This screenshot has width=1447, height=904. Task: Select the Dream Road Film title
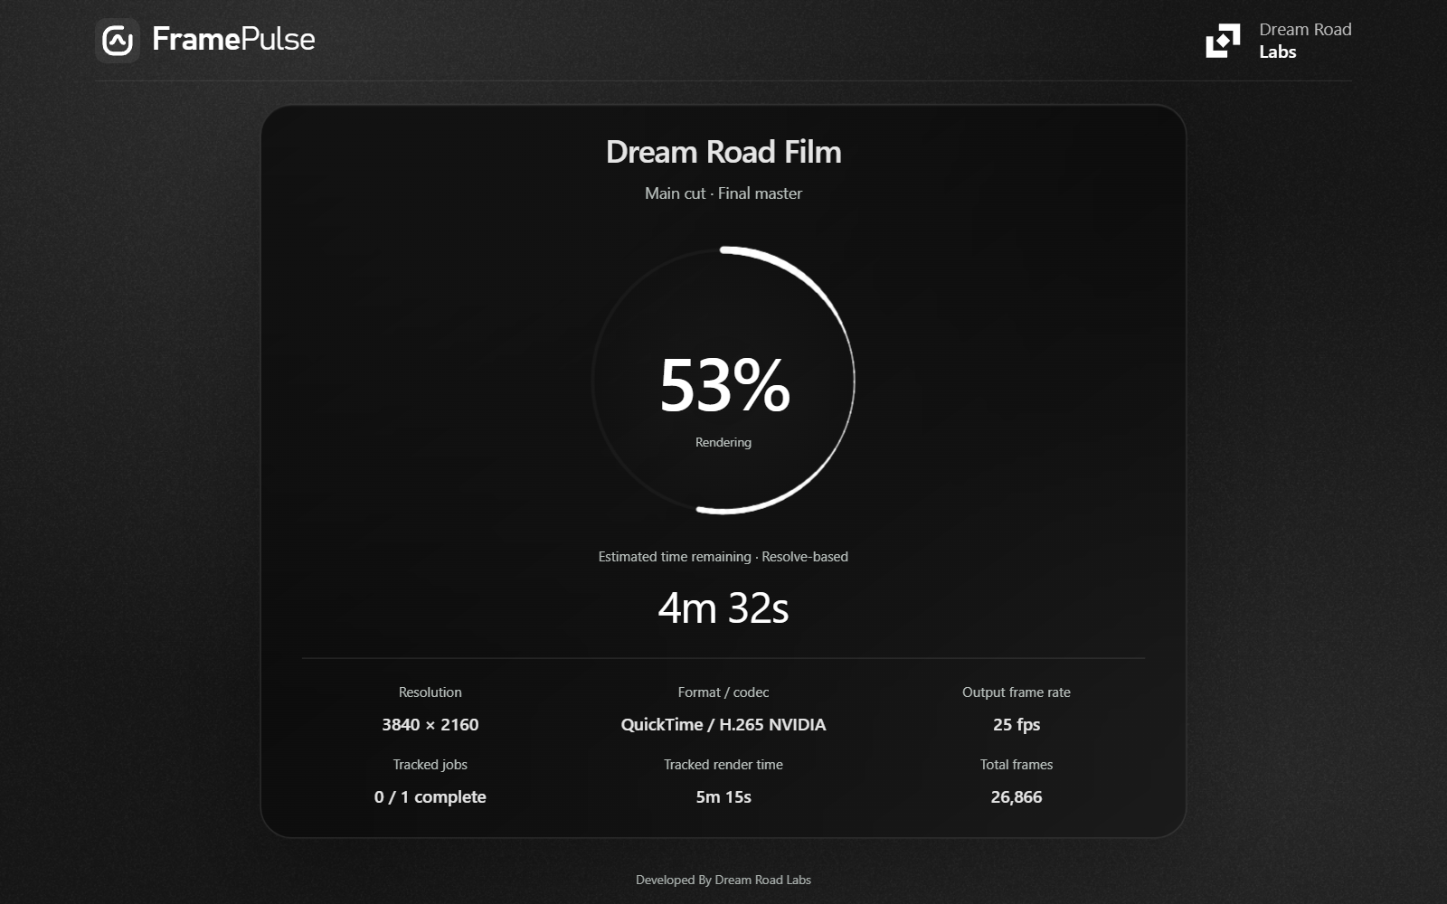point(723,152)
